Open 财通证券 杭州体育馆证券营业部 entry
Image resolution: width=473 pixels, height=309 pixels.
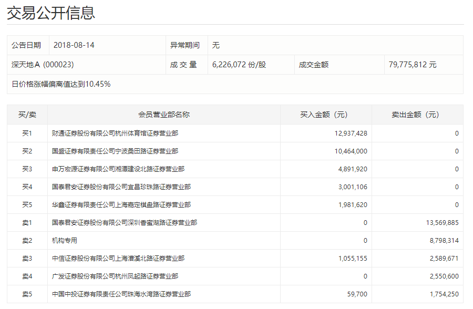tap(115, 133)
